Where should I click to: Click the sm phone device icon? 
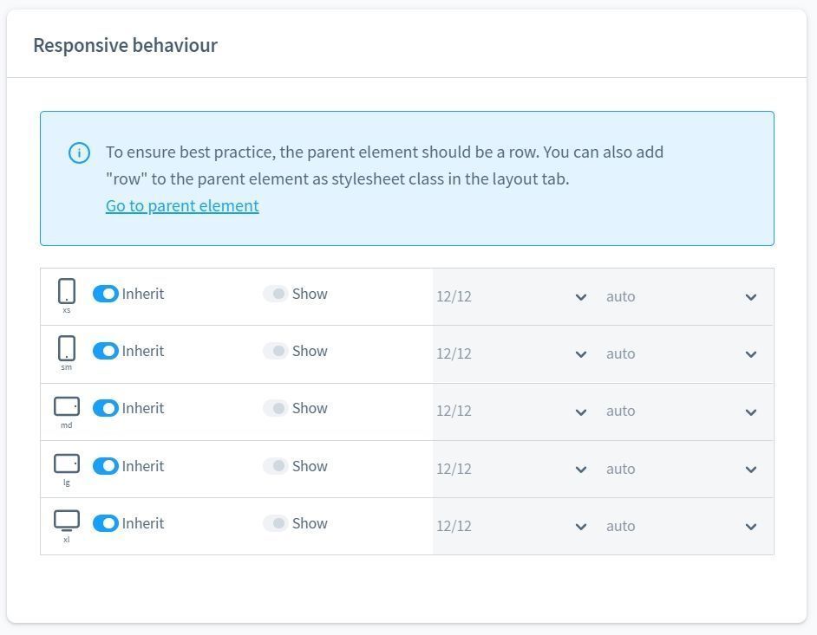point(67,348)
